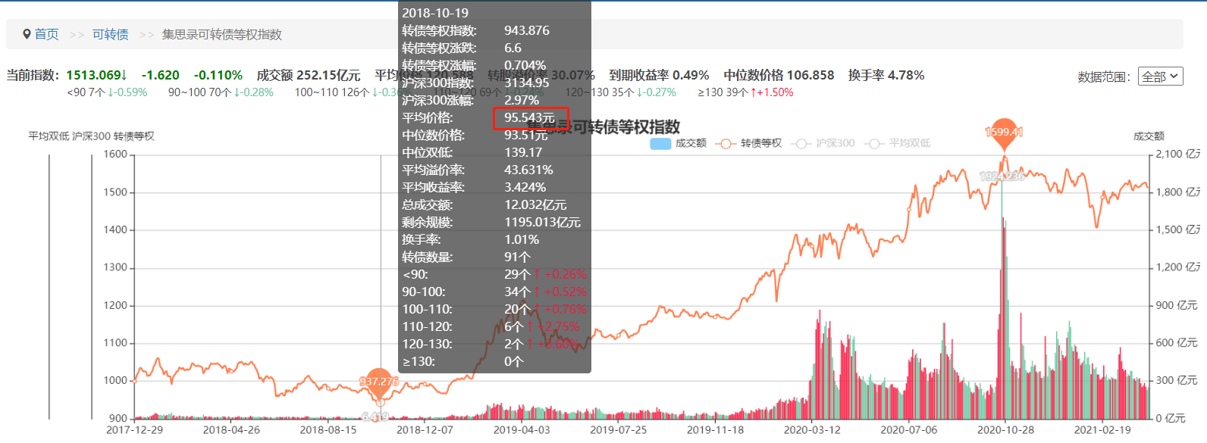Click the 集思录可转债等权指数 breadcrumb title

coord(221,34)
